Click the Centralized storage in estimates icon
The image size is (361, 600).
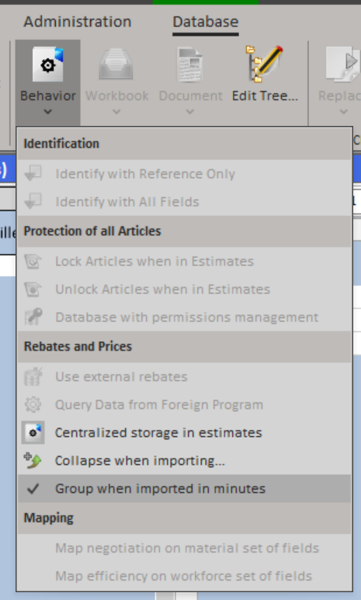pos(33,433)
